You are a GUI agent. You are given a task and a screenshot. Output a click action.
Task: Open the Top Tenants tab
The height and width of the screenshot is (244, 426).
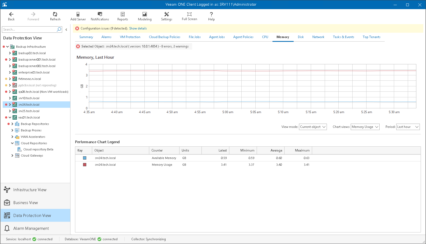371,37
